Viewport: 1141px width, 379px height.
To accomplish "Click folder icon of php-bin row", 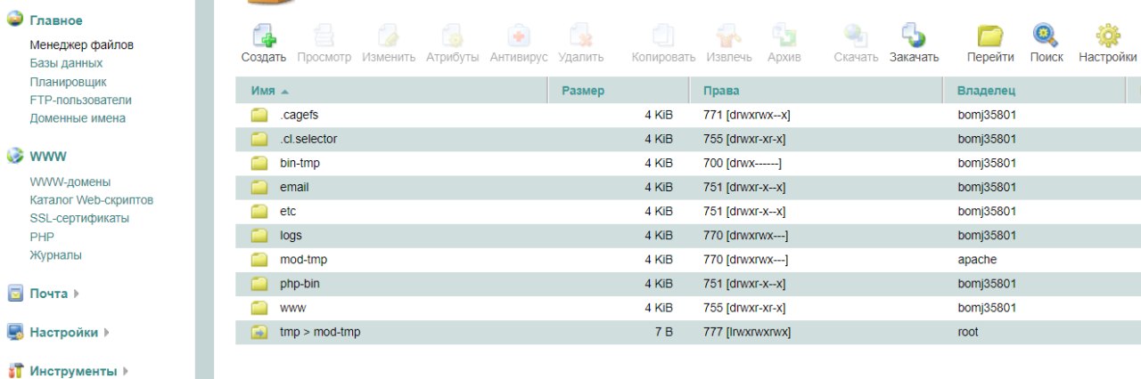I will click(x=259, y=284).
